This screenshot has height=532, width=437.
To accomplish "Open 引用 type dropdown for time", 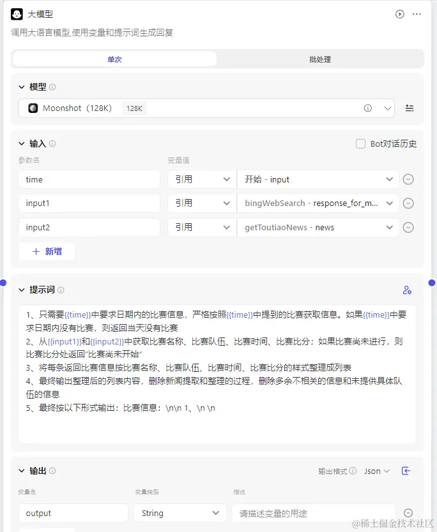I will pyautogui.click(x=203, y=179).
